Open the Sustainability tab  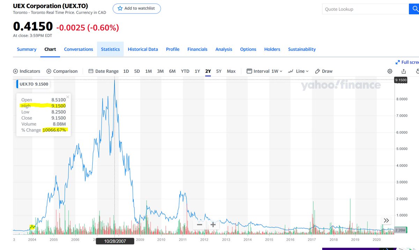[302, 49]
